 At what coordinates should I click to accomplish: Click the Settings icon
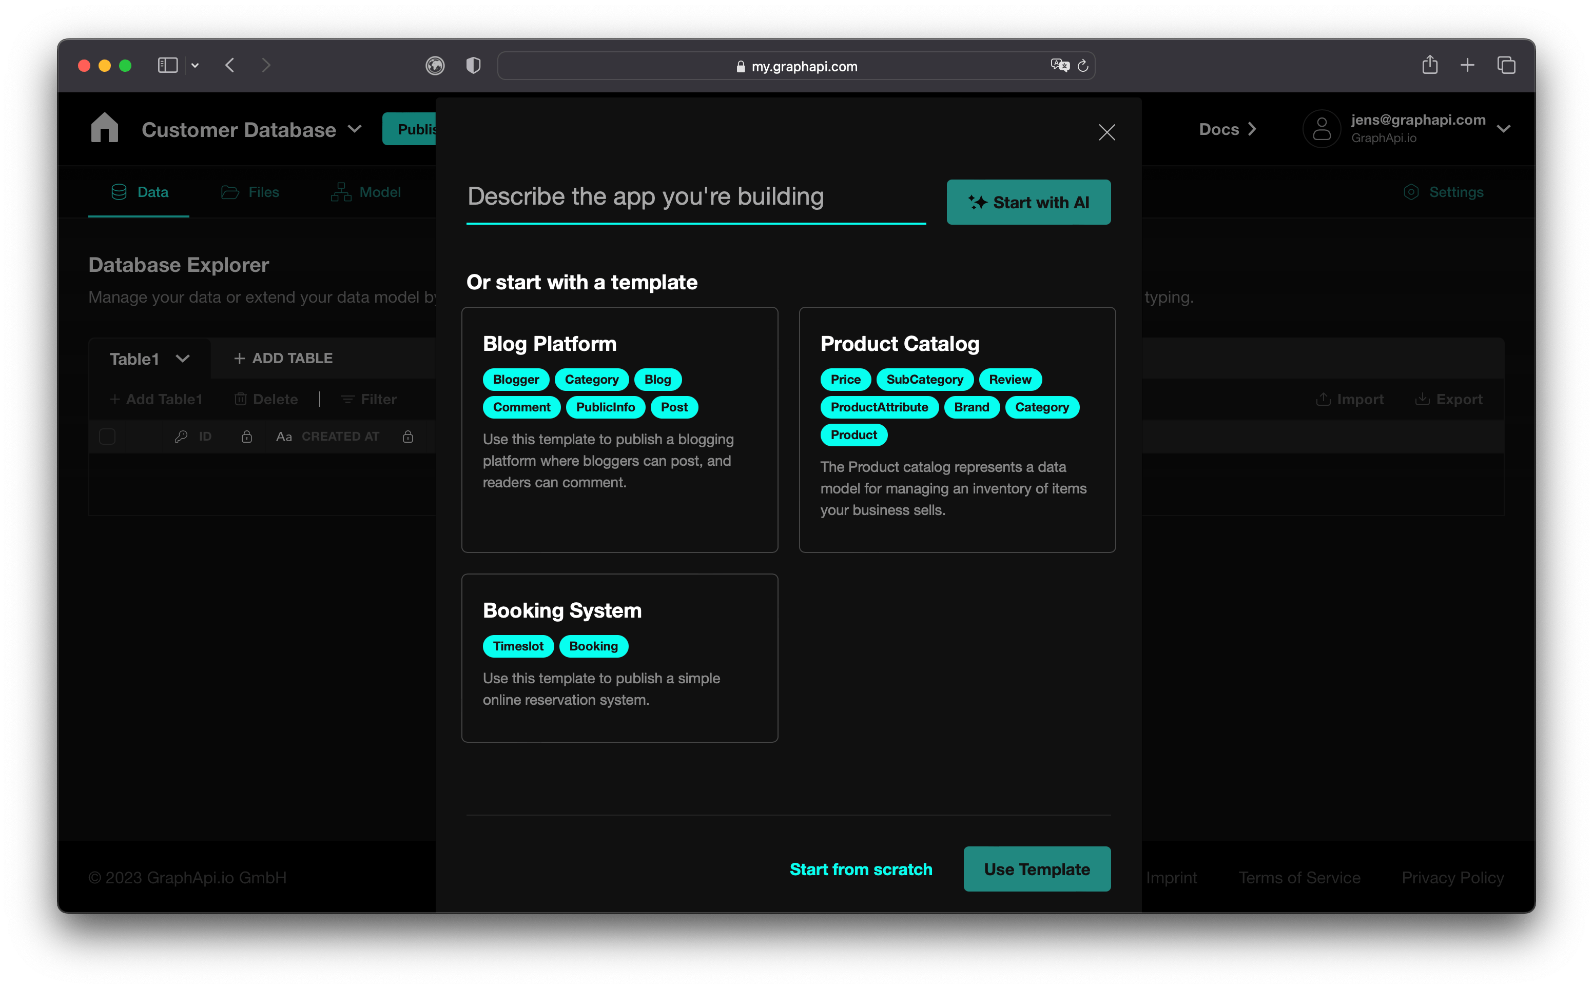coord(1412,191)
